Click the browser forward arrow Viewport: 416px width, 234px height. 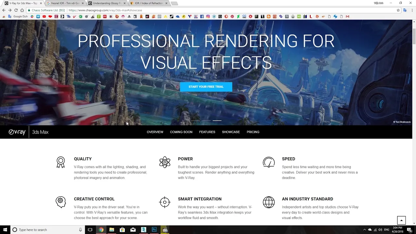(x=10, y=10)
